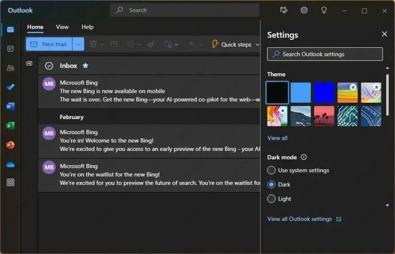This screenshot has height=254, width=395.
Task: Select the Light radio button
Action: coord(271,199)
